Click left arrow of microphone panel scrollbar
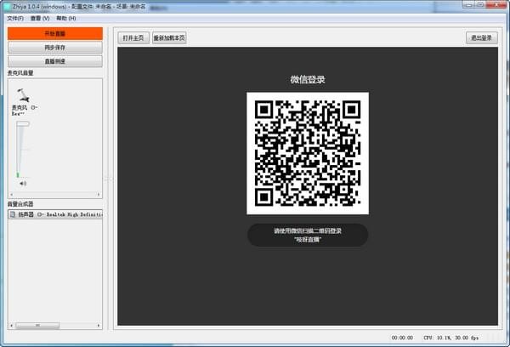This screenshot has height=347, width=510. (x=12, y=194)
